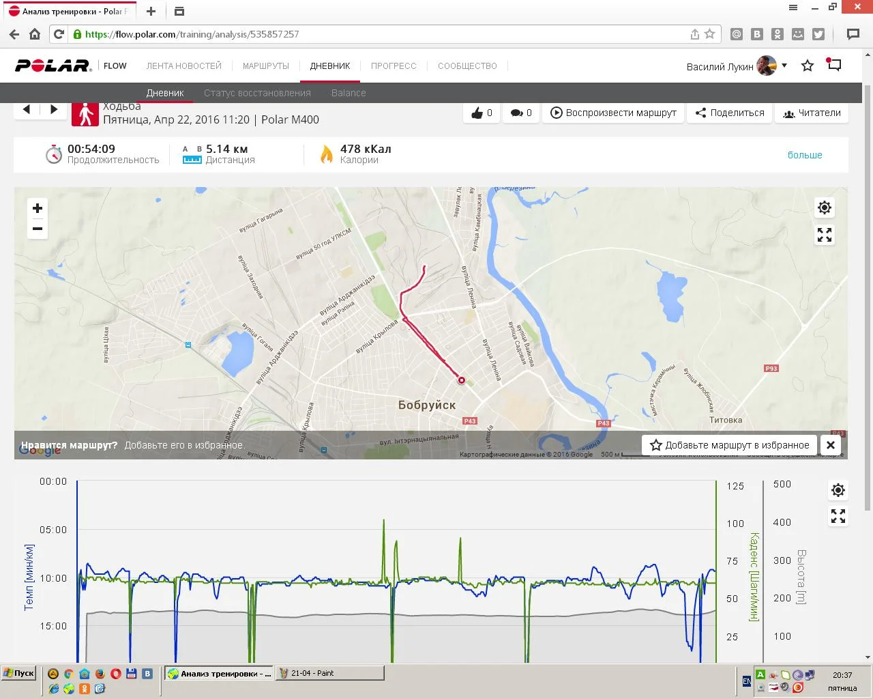Open the browser hamburger menu
This screenshot has height=699, width=873.
[793, 8]
